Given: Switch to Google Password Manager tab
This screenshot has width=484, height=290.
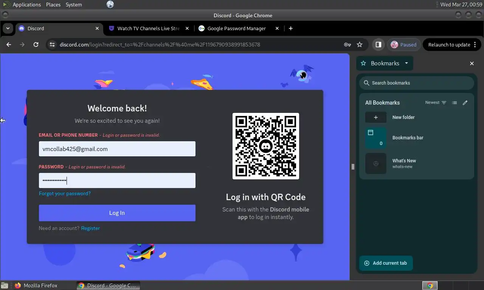Looking at the screenshot, I should (x=238, y=28).
